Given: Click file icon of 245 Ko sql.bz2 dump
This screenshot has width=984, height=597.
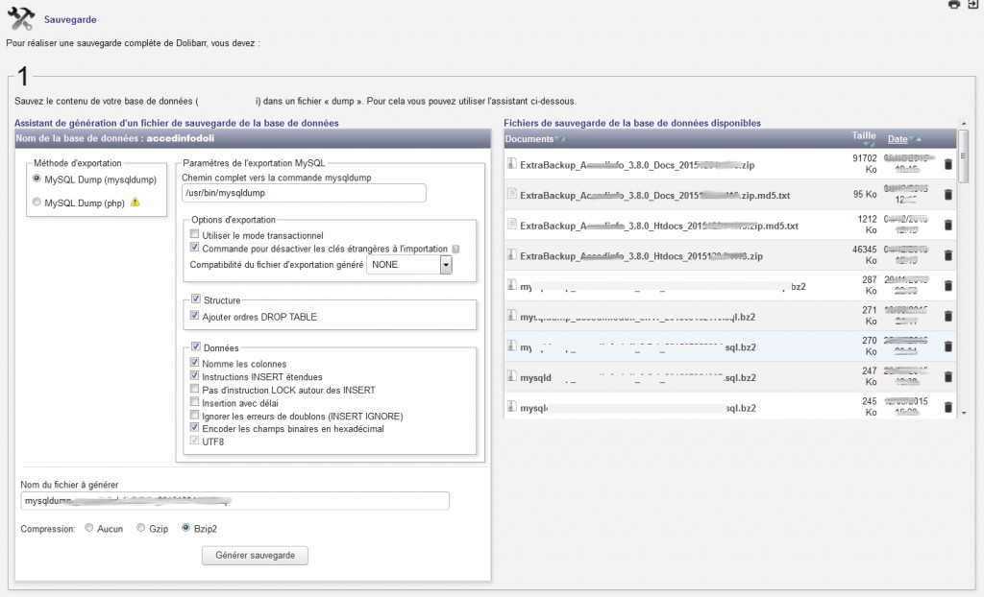Looking at the screenshot, I should 511,406.
